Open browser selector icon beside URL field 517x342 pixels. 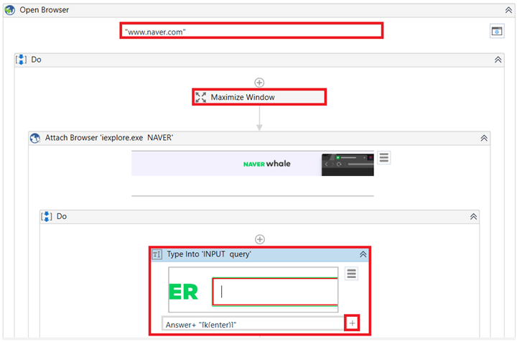pyautogui.click(x=497, y=32)
